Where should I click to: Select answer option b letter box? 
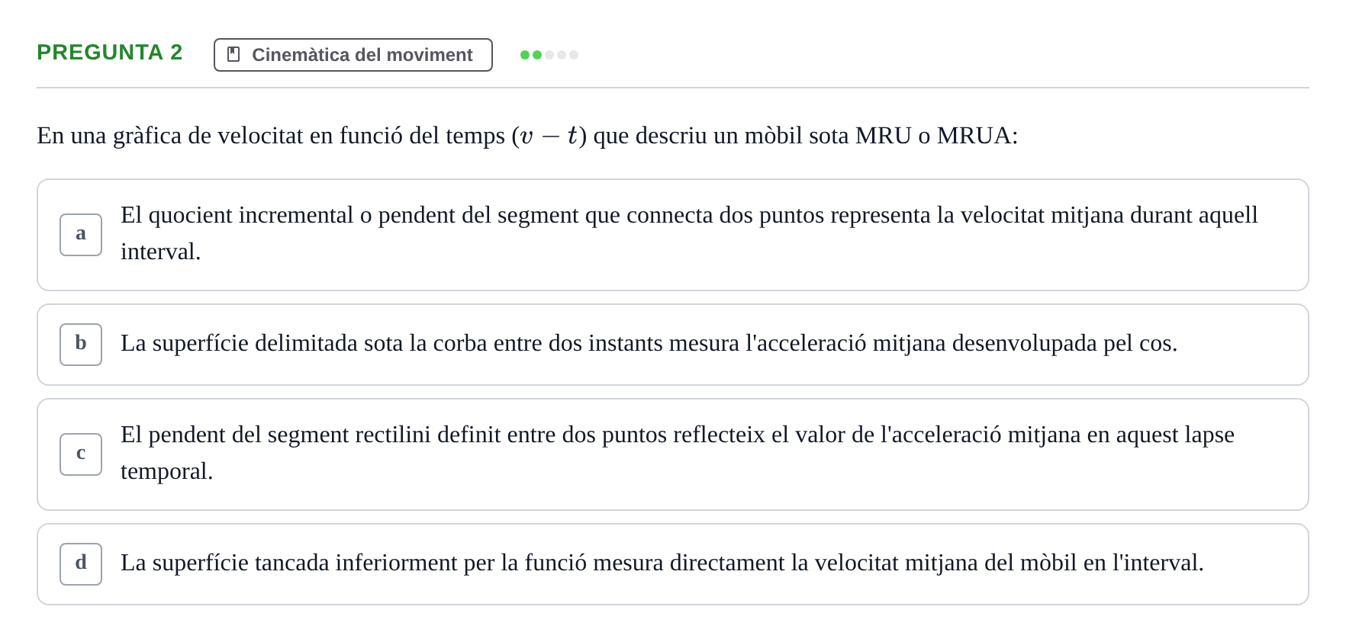[x=81, y=345]
